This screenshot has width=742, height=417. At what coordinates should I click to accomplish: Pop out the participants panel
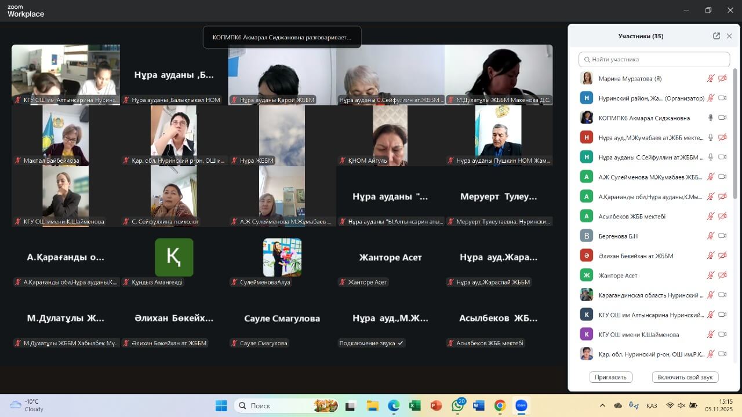pyautogui.click(x=716, y=36)
